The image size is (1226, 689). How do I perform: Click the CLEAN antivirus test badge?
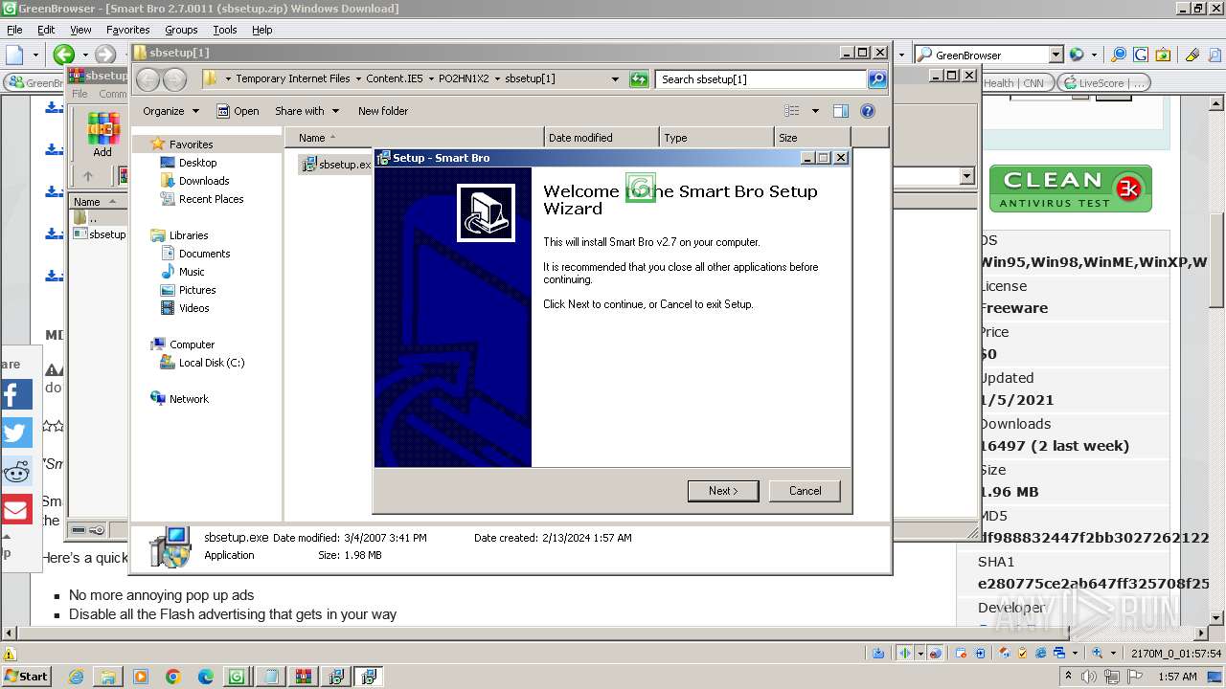coord(1070,189)
